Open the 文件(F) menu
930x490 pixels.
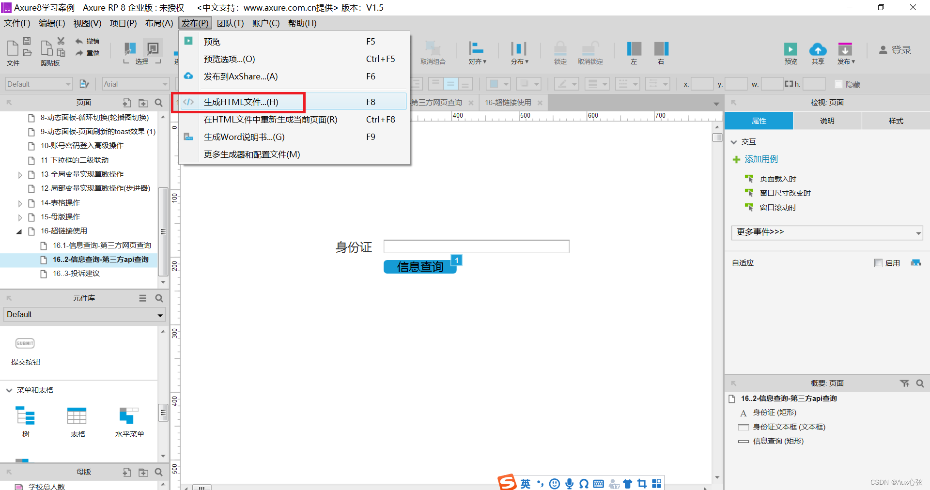(x=17, y=23)
